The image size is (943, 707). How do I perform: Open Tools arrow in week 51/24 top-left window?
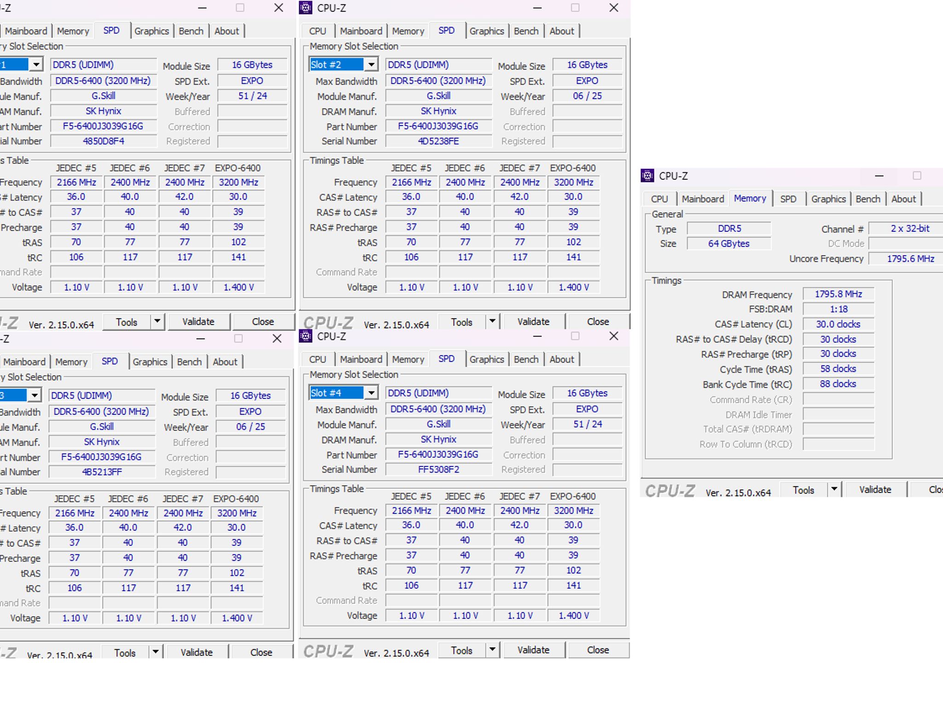[x=157, y=321]
